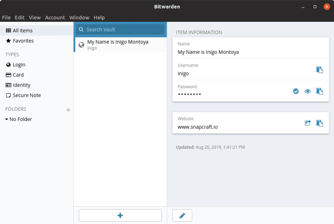Filter by Secure Note type
This screenshot has height=224, width=334.
coord(23,95)
